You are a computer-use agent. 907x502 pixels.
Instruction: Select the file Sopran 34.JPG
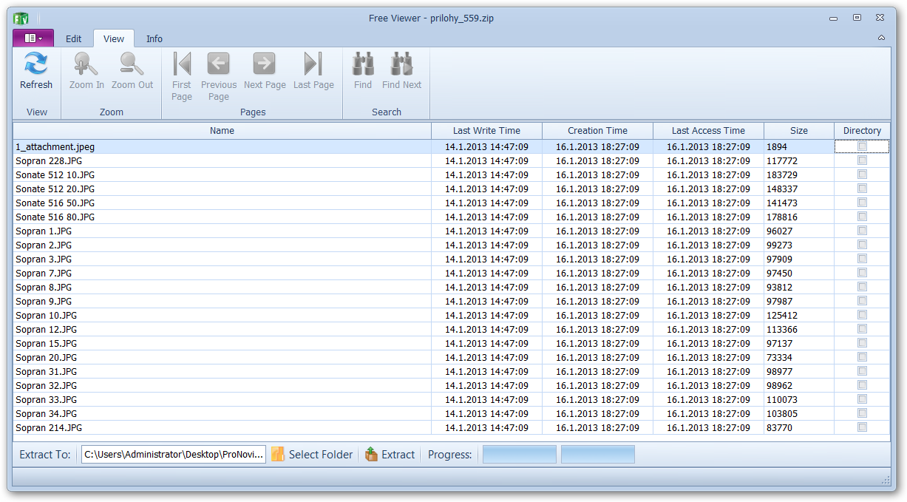point(47,414)
